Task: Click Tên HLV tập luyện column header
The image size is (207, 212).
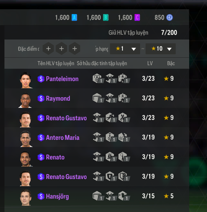Action: point(56,64)
